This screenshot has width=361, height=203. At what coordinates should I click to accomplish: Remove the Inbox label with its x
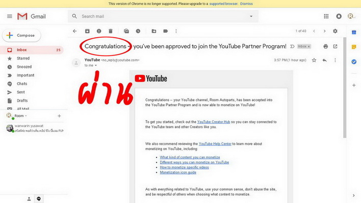[309, 46]
